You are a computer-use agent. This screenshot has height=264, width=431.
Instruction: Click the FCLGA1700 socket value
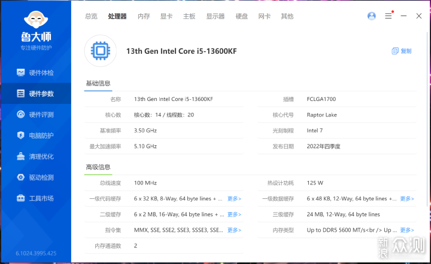pyautogui.click(x=321, y=99)
